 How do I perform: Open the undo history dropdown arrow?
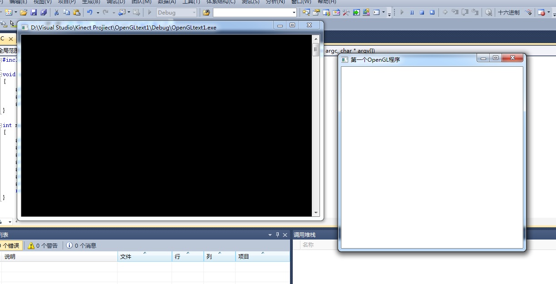[98, 12]
